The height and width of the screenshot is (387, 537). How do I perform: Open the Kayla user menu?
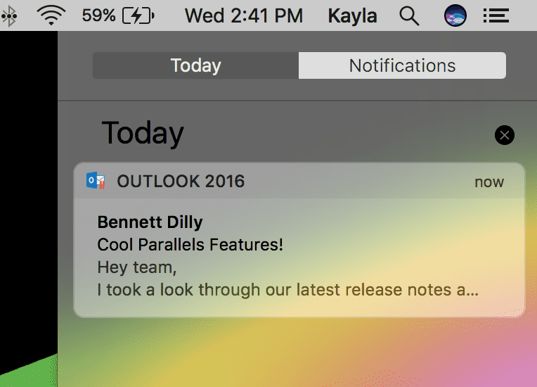pos(352,15)
